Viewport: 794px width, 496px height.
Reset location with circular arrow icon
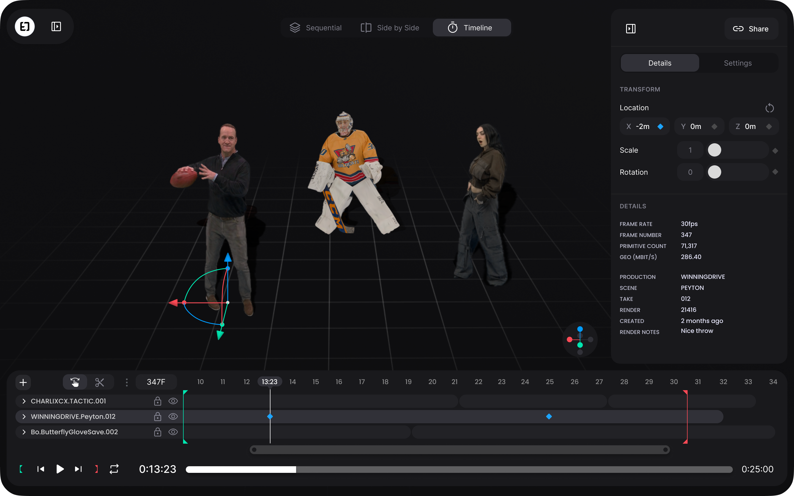[x=769, y=108]
